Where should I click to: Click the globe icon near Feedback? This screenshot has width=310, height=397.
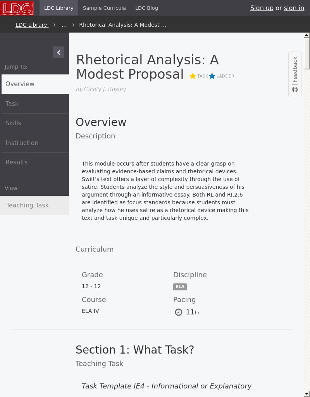295,89
